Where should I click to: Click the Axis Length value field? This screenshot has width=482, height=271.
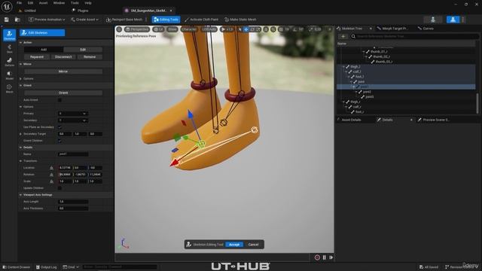pyautogui.click(x=73, y=202)
